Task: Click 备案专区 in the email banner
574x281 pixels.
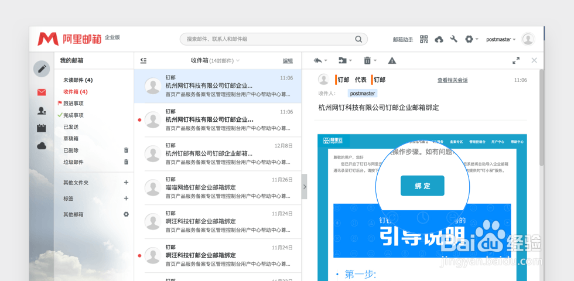Action: point(456,142)
